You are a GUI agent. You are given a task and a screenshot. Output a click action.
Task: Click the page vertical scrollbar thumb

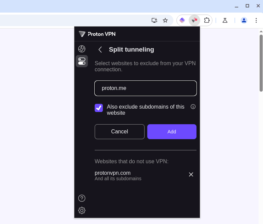tap(261, 63)
